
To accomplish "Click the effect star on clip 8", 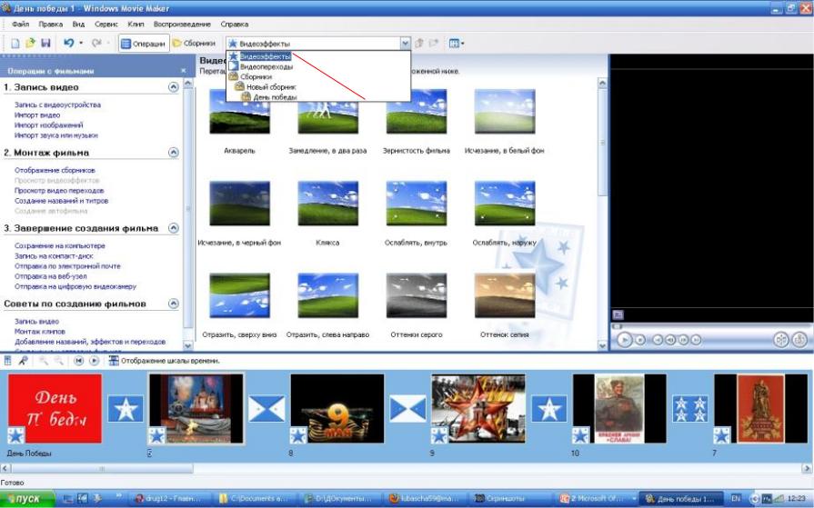I will click(298, 435).
